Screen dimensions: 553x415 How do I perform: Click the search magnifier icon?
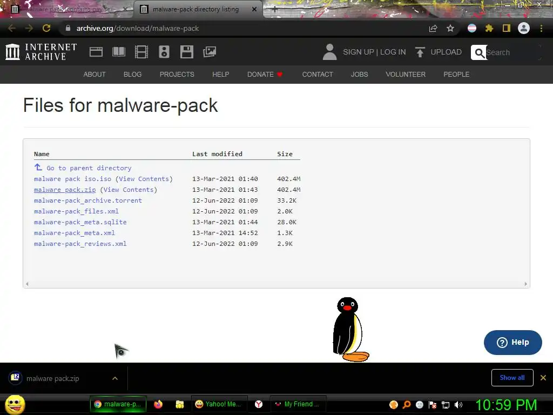click(479, 52)
